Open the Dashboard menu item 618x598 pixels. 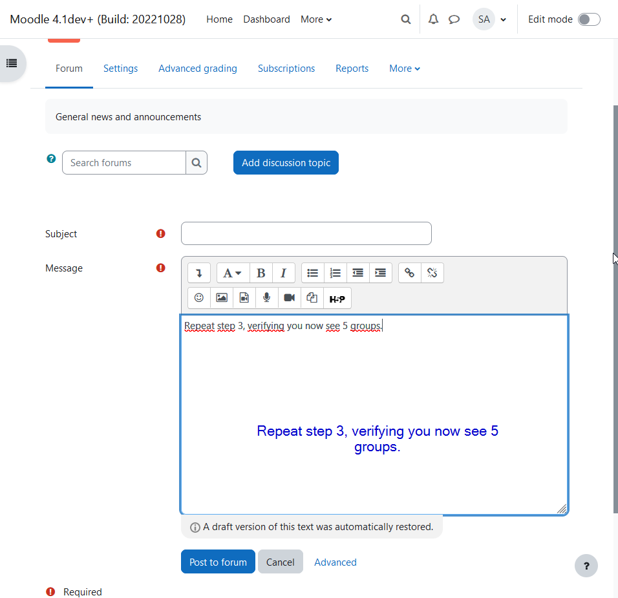point(266,19)
